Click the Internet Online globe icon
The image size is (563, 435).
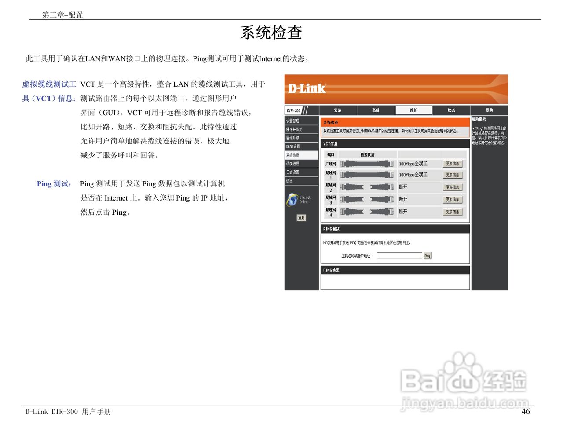(292, 200)
